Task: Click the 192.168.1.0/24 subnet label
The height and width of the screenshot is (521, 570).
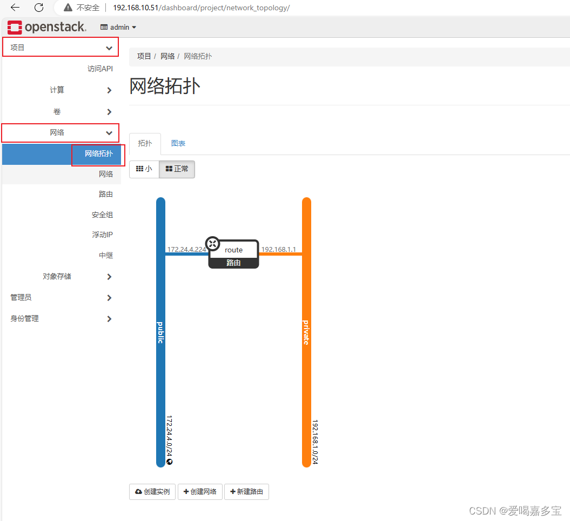Action: [315, 442]
